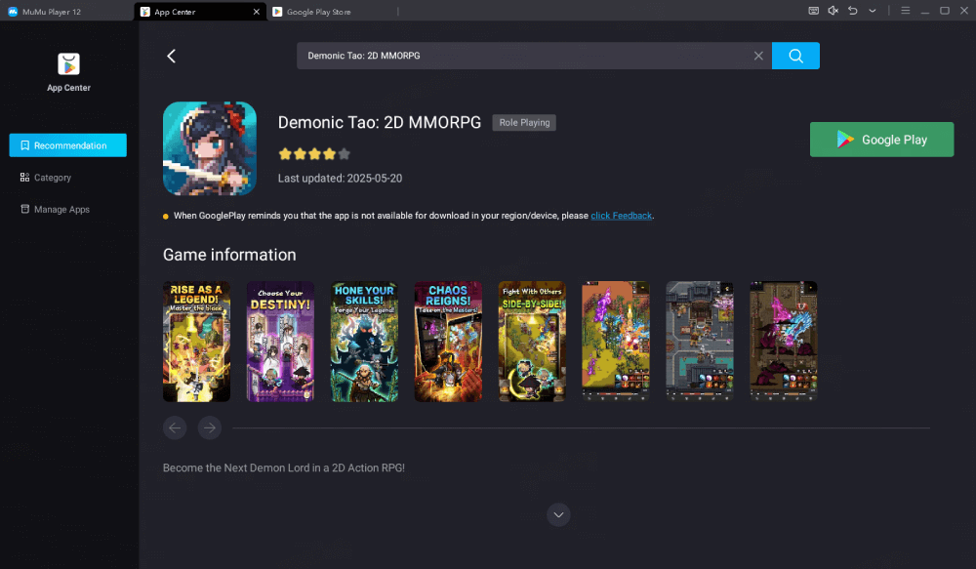Expand the title bar dropdown chevron
The image size is (976, 569).
pyautogui.click(x=872, y=11)
